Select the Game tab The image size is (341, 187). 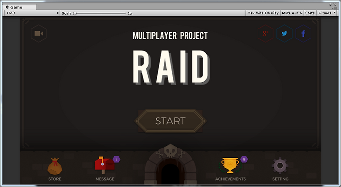(x=19, y=7)
